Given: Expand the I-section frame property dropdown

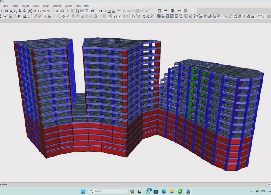Looking at the screenshot, I should point(157,11).
